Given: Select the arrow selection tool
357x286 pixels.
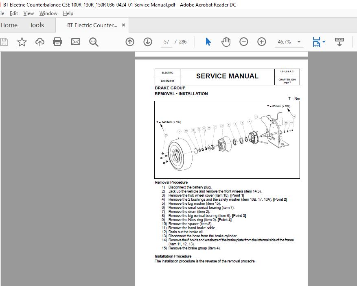Looking at the screenshot, I should (208, 42).
